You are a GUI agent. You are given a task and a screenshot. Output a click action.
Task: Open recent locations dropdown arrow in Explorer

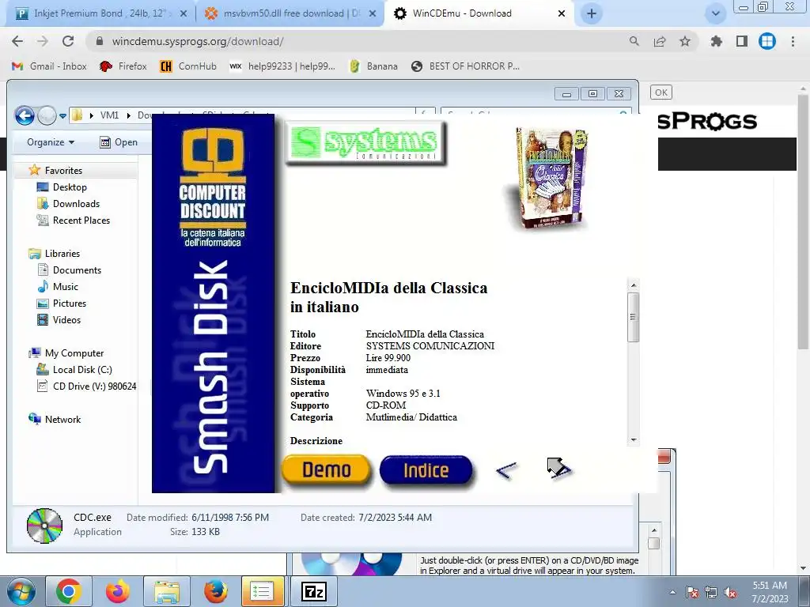pyautogui.click(x=62, y=115)
